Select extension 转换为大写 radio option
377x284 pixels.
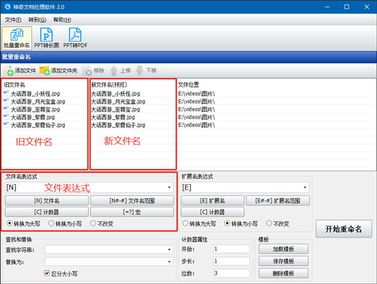point(185,224)
